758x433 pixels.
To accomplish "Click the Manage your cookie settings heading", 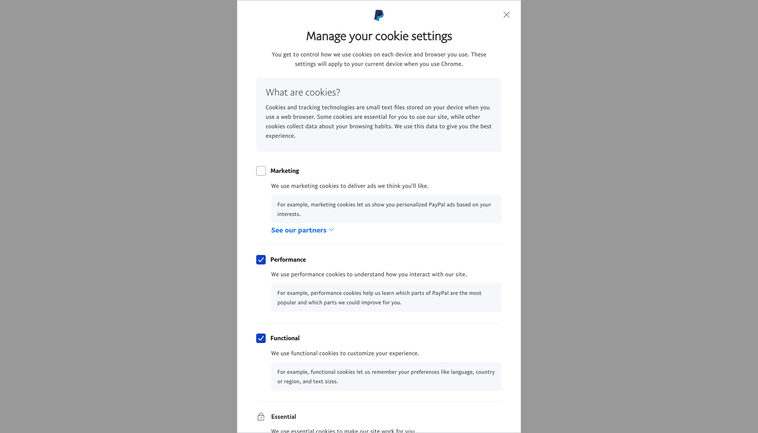I will [x=379, y=36].
